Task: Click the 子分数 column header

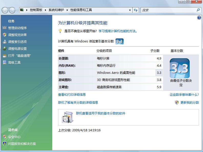Action: tap(155, 51)
